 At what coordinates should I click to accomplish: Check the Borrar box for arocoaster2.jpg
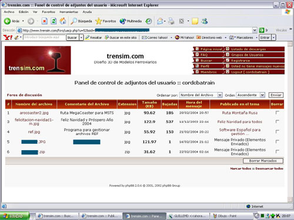(277, 113)
